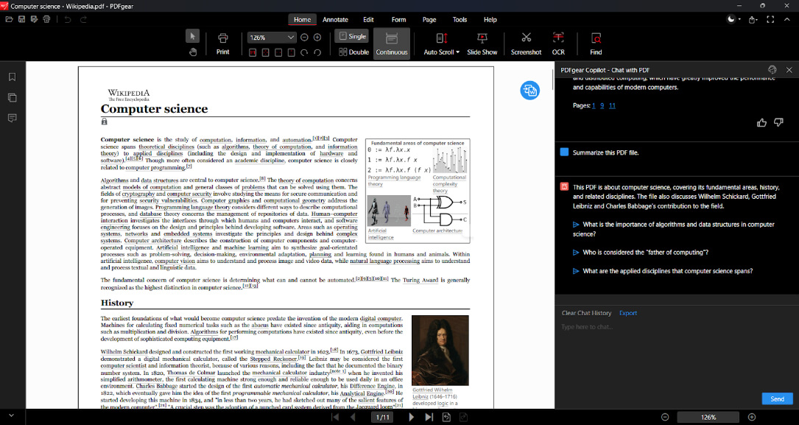Image resolution: width=799 pixels, height=425 pixels.
Task: Open the Comments sidebar panel
Action: click(x=13, y=118)
